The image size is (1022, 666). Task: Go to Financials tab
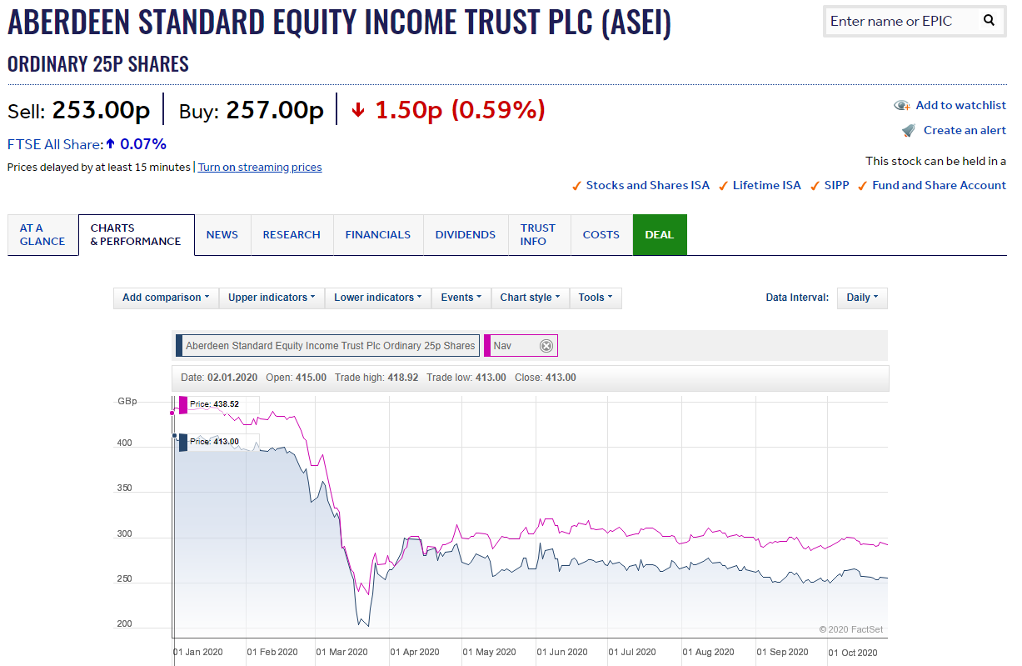click(x=378, y=235)
